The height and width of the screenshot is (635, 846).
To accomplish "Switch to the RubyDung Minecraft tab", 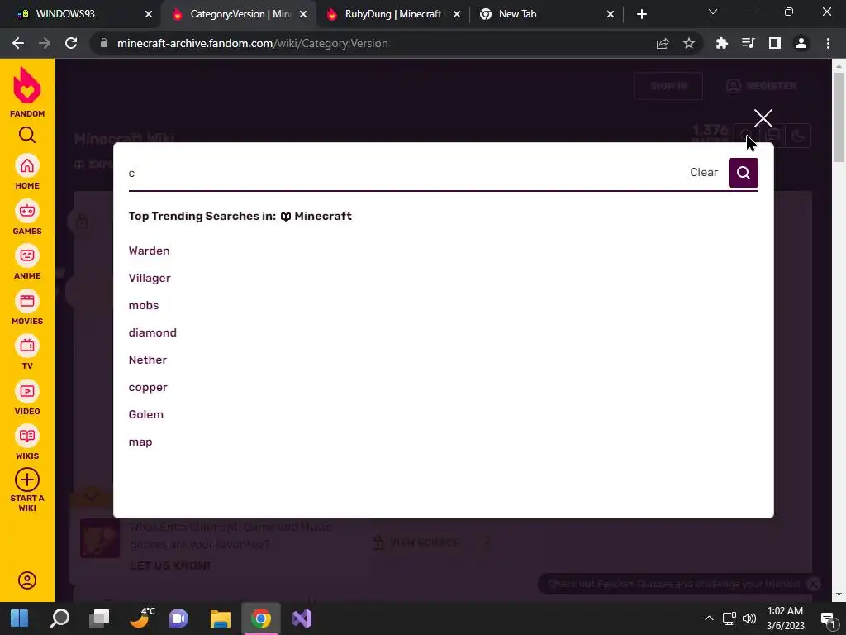I will 392,14.
